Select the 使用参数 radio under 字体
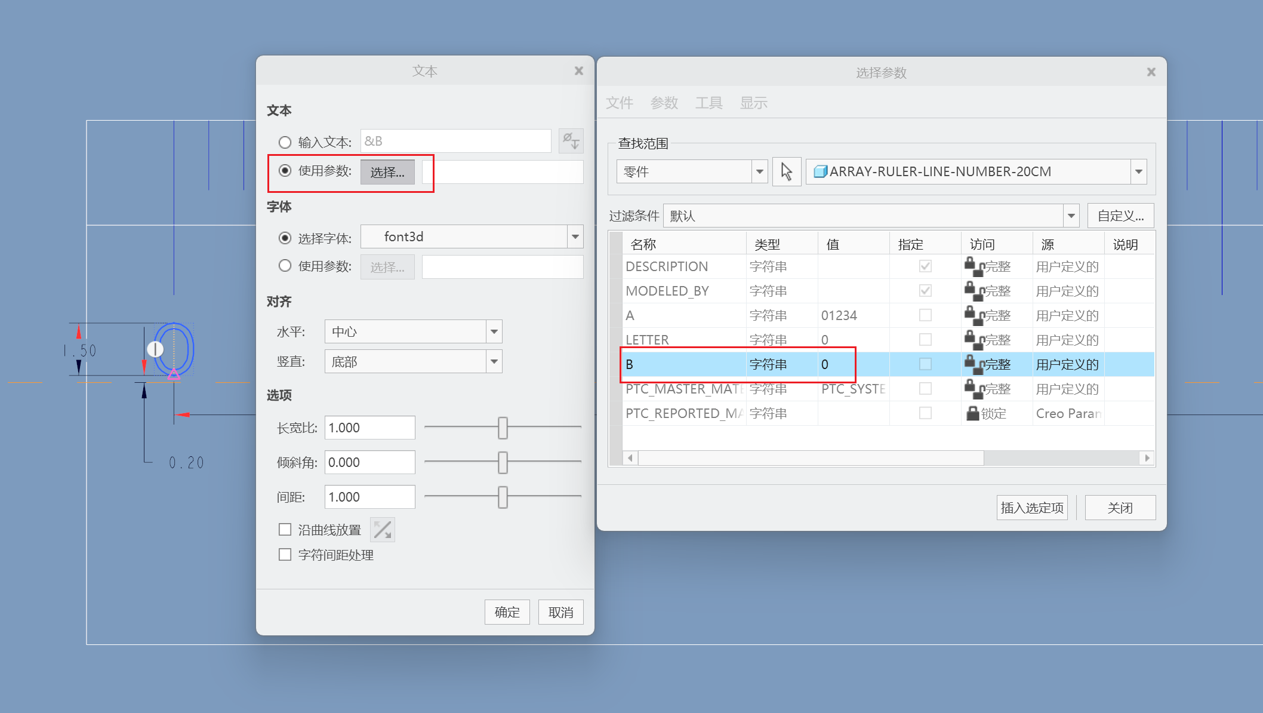This screenshot has height=713, width=1263. pos(285,266)
